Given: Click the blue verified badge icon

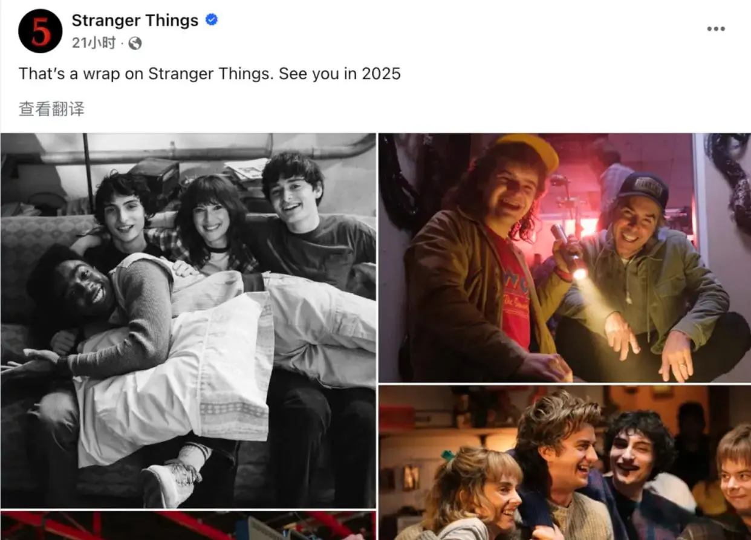Looking at the screenshot, I should point(212,20).
